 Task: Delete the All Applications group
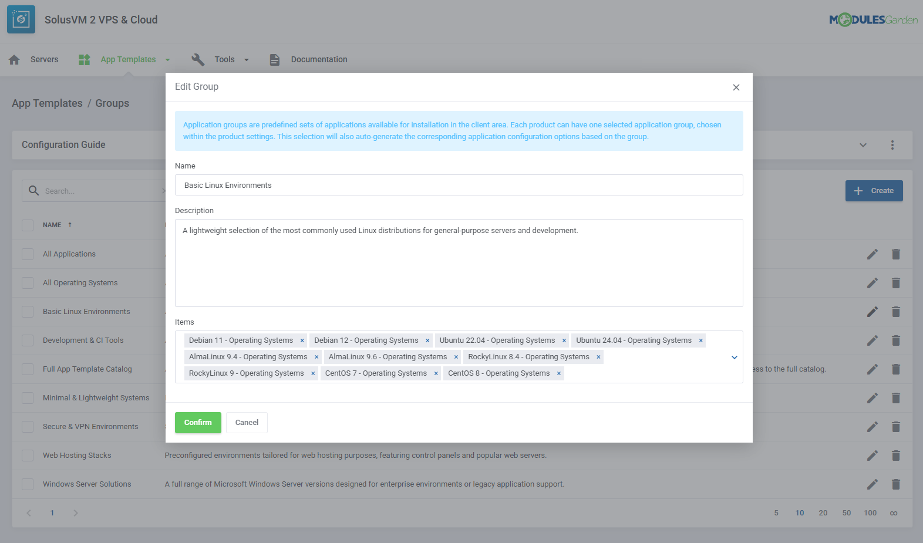[x=896, y=254]
